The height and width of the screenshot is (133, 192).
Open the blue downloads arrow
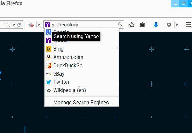click(156, 25)
